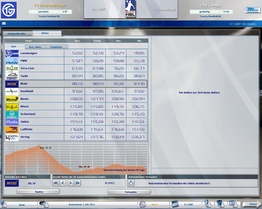Open the calendar icon in bottom bar

pyautogui.click(x=175, y=204)
